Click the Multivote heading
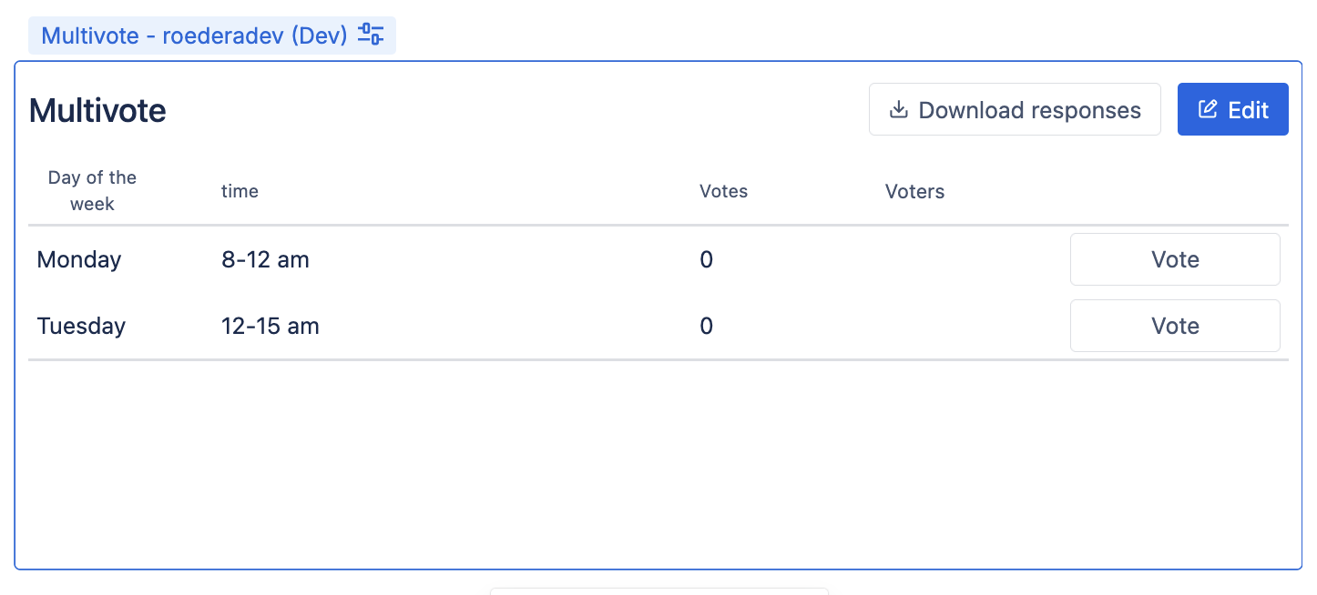Viewport: 1317px width, 595px height. pos(97,111)
